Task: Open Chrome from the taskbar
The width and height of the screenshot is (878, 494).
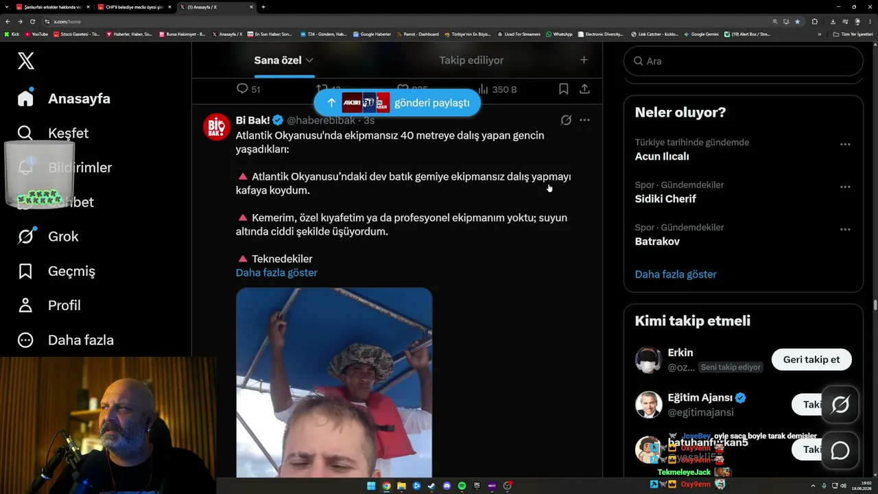Action: (x=386, y=486)
